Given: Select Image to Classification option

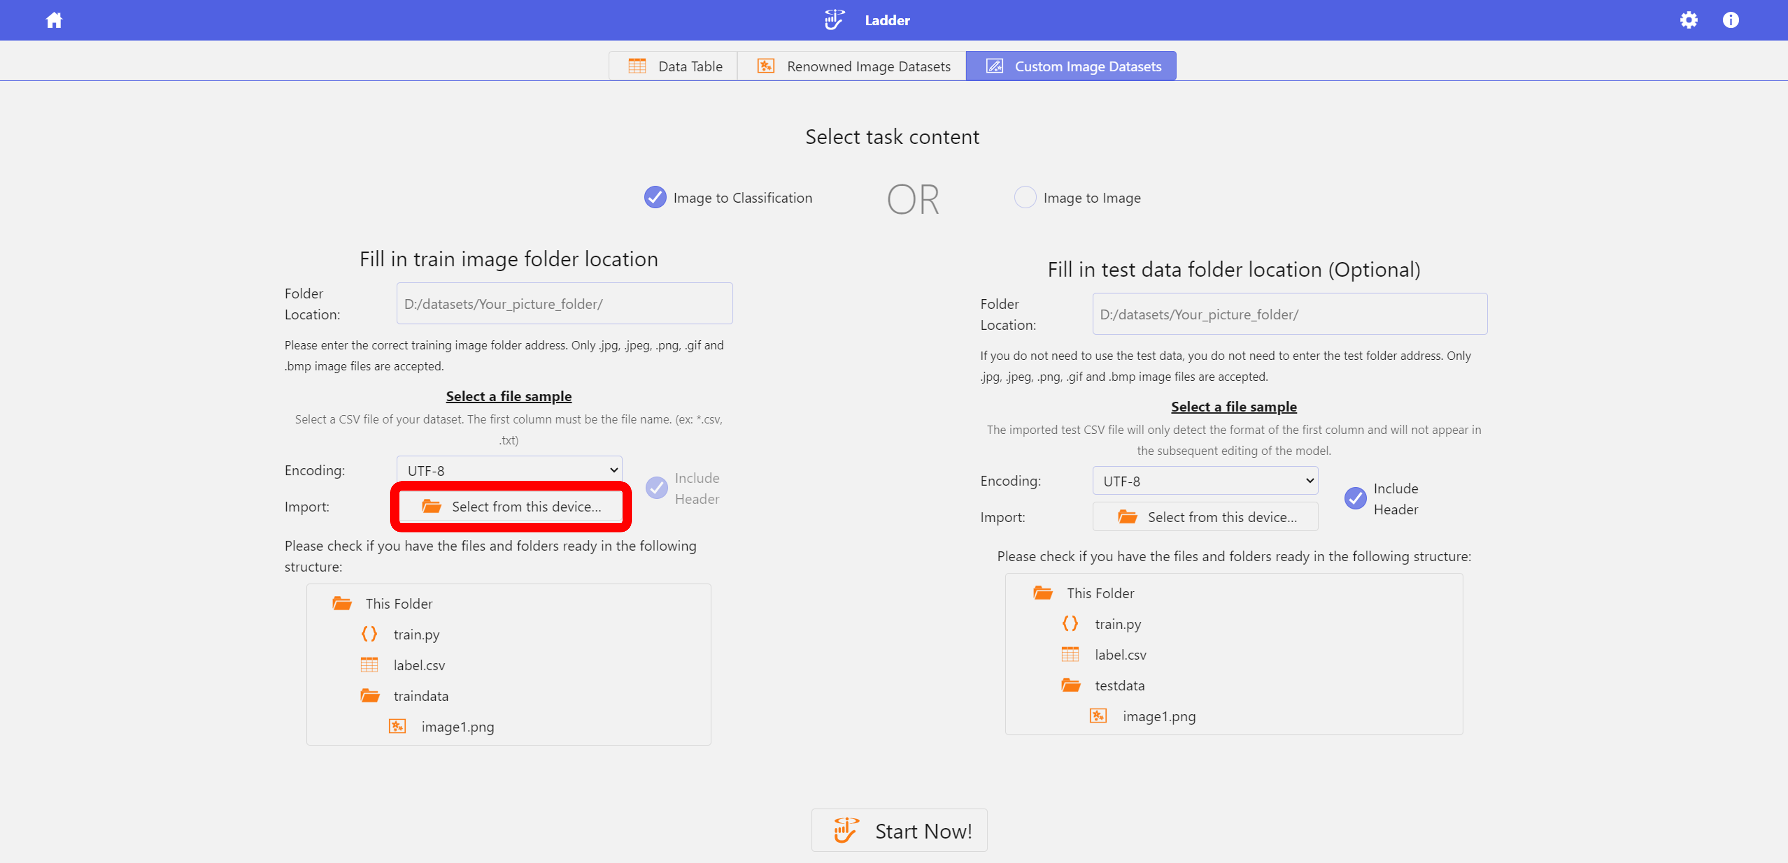Looking at the screenshot, I should coord(655,197).
